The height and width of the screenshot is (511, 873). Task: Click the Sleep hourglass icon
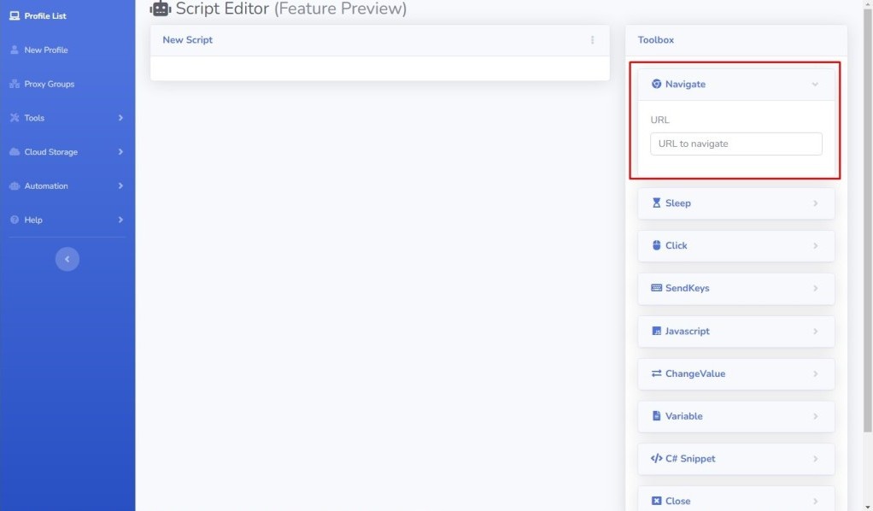coord(656,203)
